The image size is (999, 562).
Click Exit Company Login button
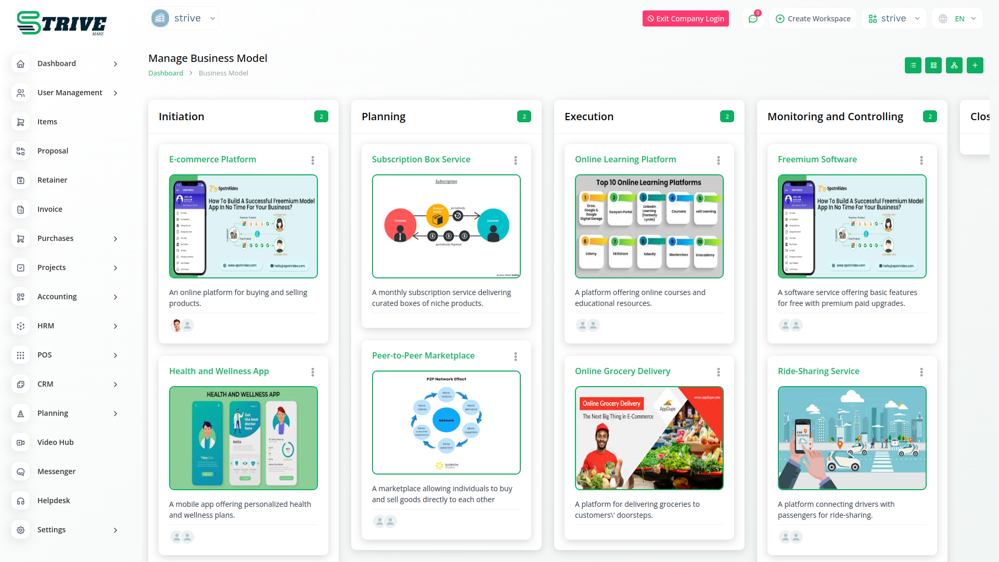coord(685,19)
